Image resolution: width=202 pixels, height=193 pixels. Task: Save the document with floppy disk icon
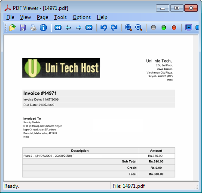coord(23,28)
